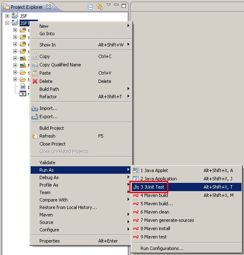Run 7 Maven generate-sources
The image size is (244, 255).
click(187, 220)
